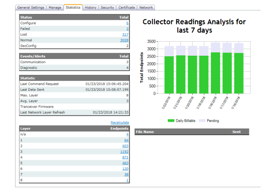Click the Daily Billable green legend swatch

tap(171, 121)
